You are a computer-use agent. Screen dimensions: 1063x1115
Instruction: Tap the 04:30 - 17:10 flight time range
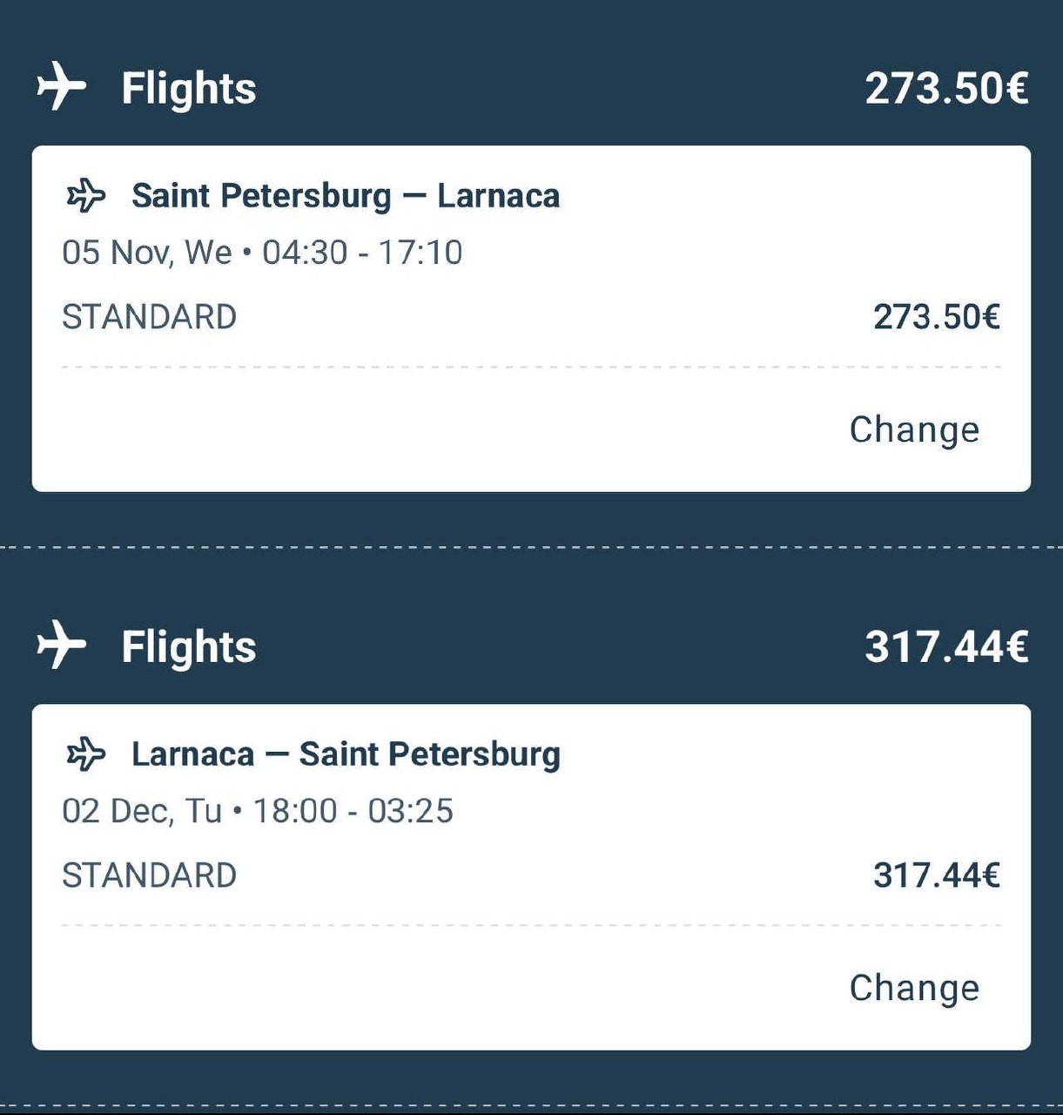(362, 253)
